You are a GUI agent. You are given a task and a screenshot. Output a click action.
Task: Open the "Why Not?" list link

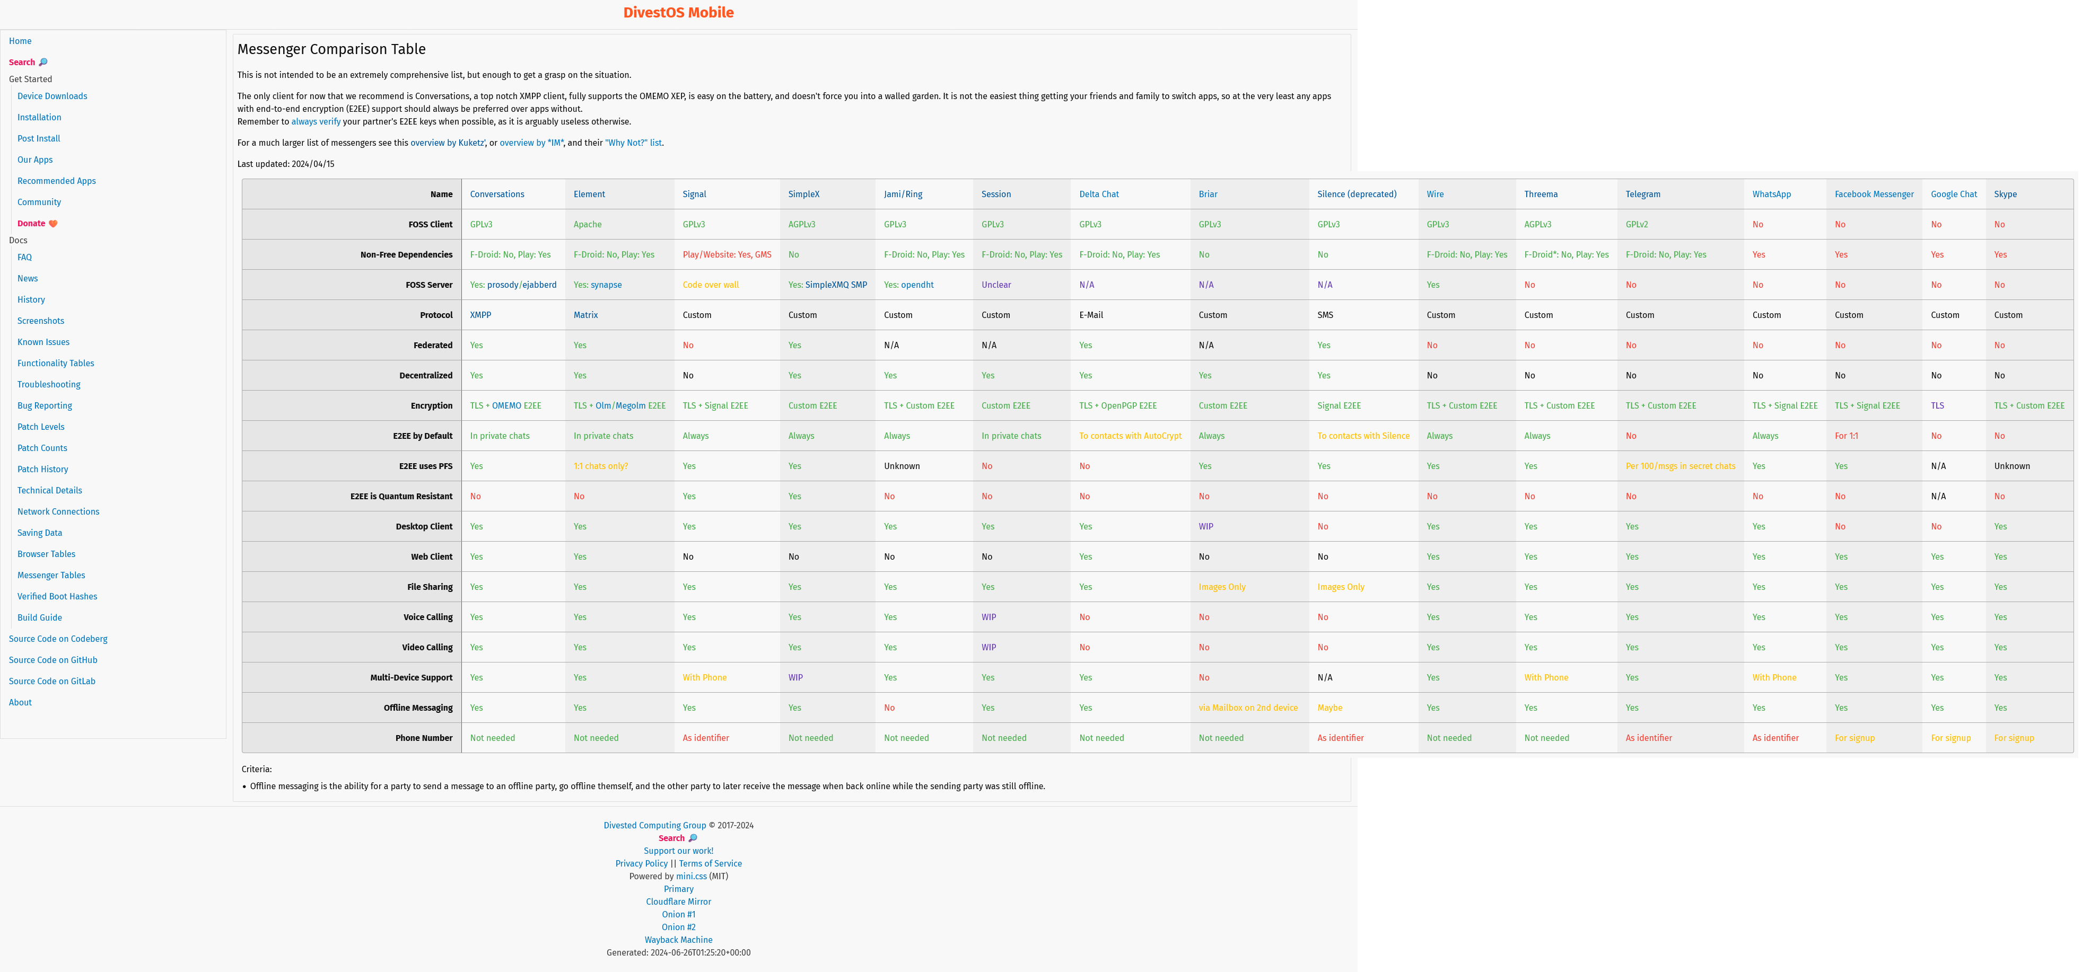[633, 143]
